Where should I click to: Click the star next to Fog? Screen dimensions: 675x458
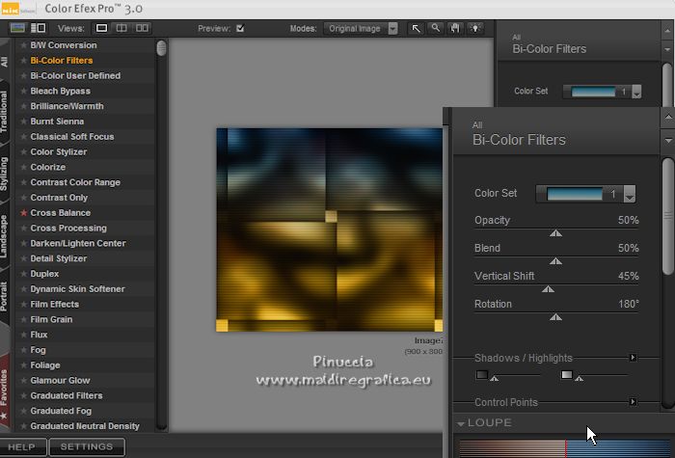click(x=24, y=350)
